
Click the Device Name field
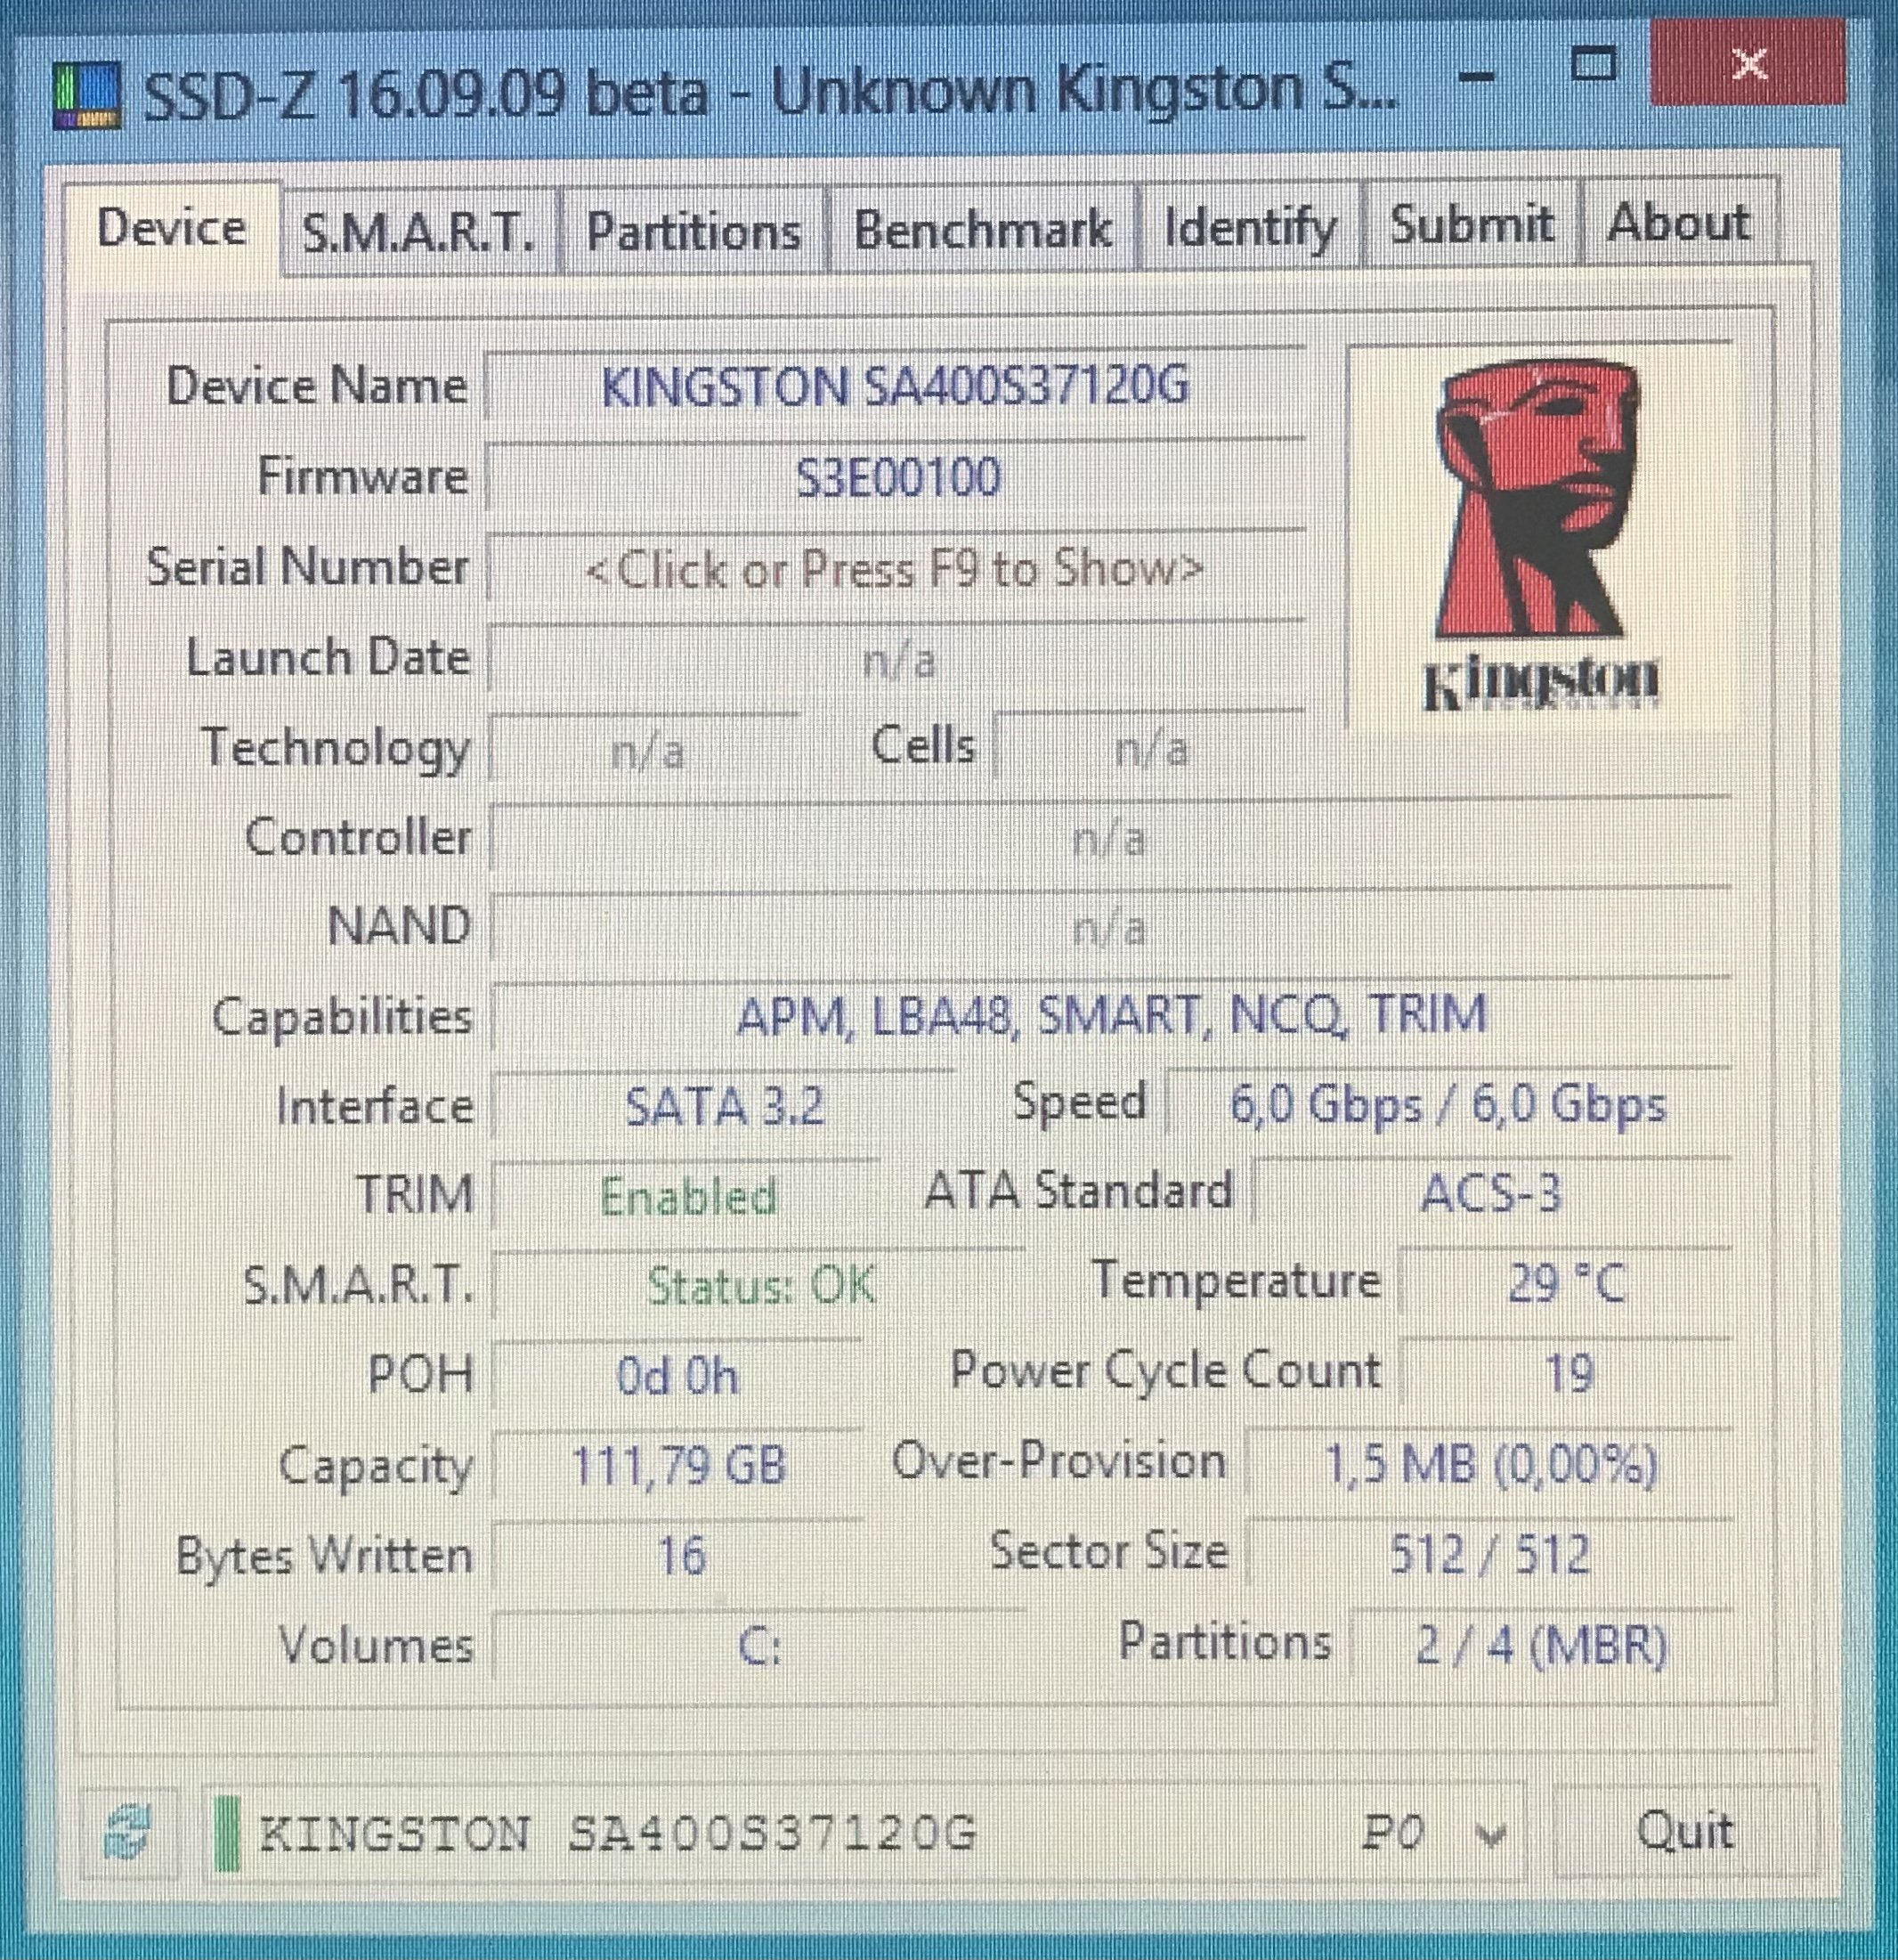(895, 386)
